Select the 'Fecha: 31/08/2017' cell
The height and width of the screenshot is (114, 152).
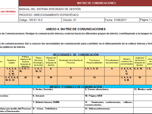pos(122,20)
